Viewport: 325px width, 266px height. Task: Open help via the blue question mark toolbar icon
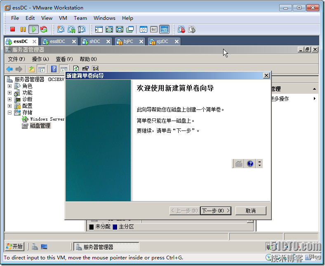[54, 69]
